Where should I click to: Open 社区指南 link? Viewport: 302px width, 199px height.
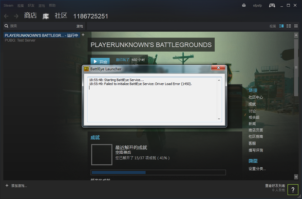256,136
